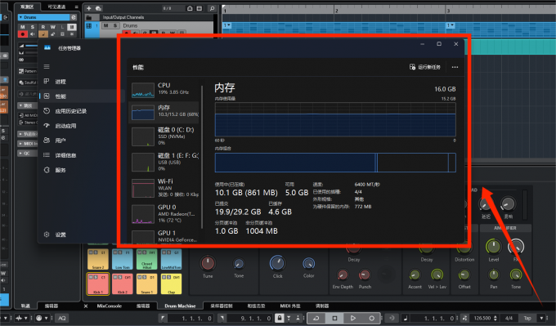Trigger the Low Tom drum pad

(123, 259)
